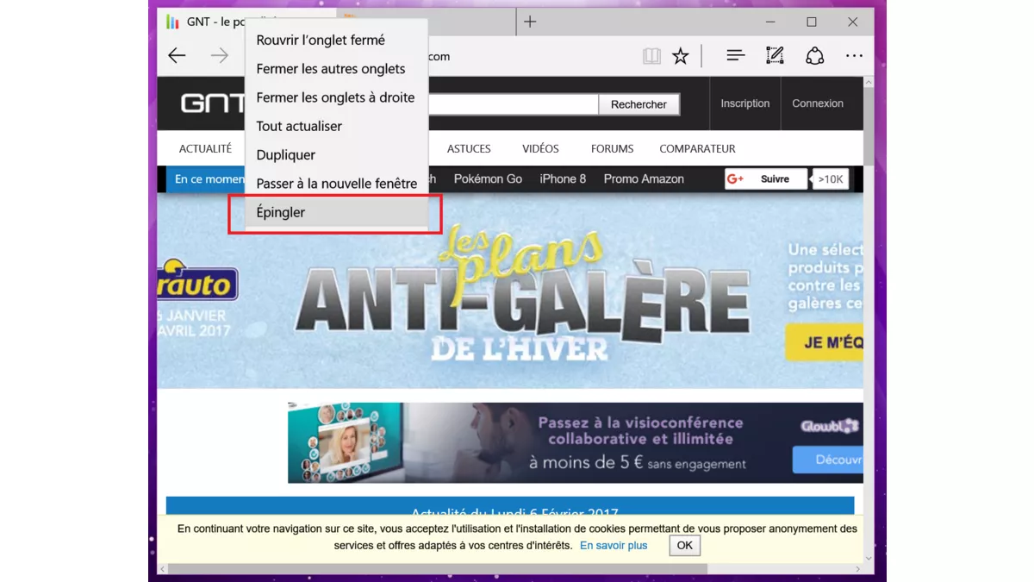This screenshot has width=1034, height=582.
Task: Click the forward navigation arrow
Action: (220, 56)
